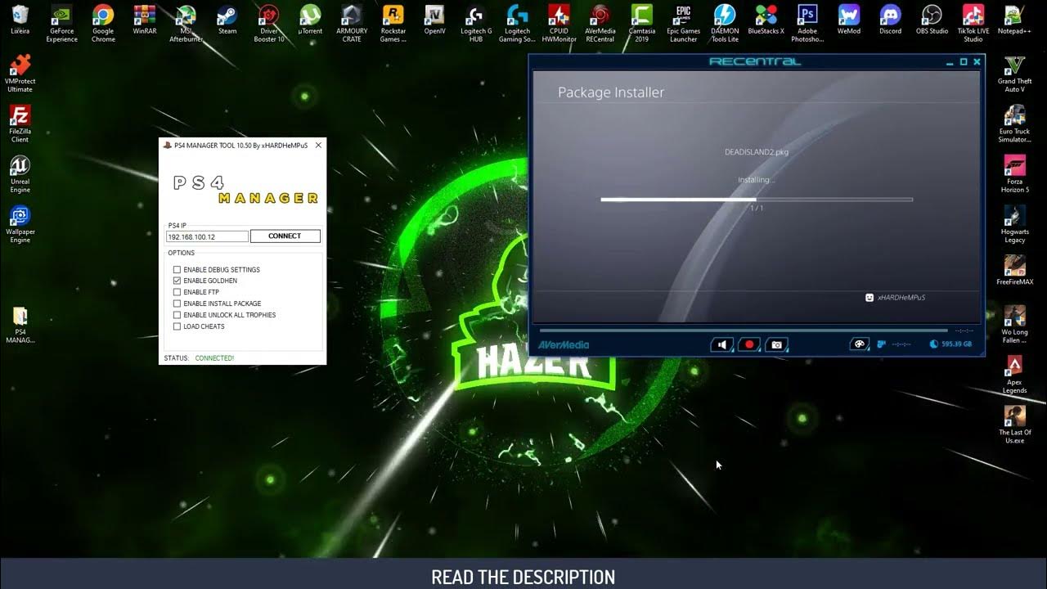The height and width of the screenshot is (589, 1047).
Task: Mute audio in RECentral
Action: [x=722, y=344]
